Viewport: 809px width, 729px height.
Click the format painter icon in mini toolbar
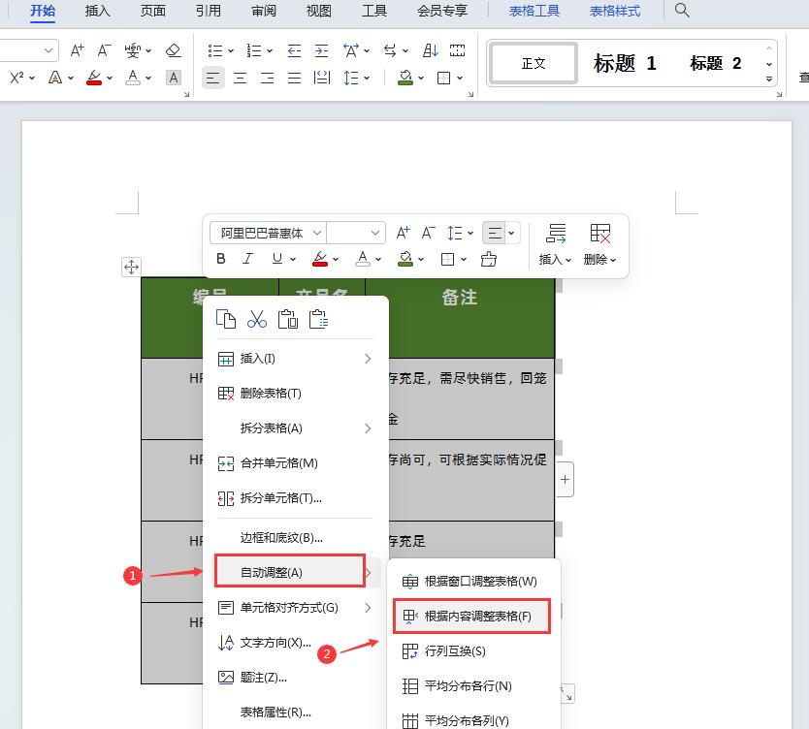point(488,259)
